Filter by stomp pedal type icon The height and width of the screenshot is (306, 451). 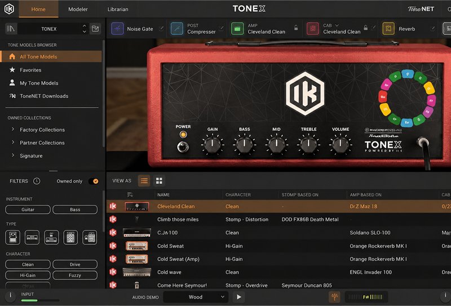(x=12, y=237)
